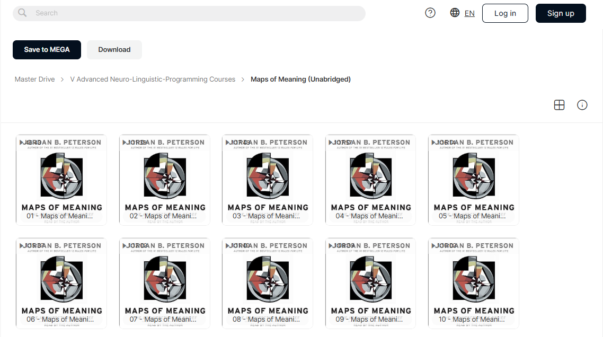Click Save to MEGA button
The image size is (603, 337).
[47, 50]
